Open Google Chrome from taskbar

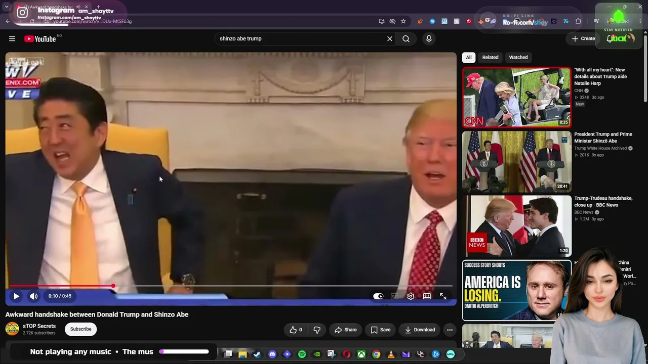coord(376,354)
